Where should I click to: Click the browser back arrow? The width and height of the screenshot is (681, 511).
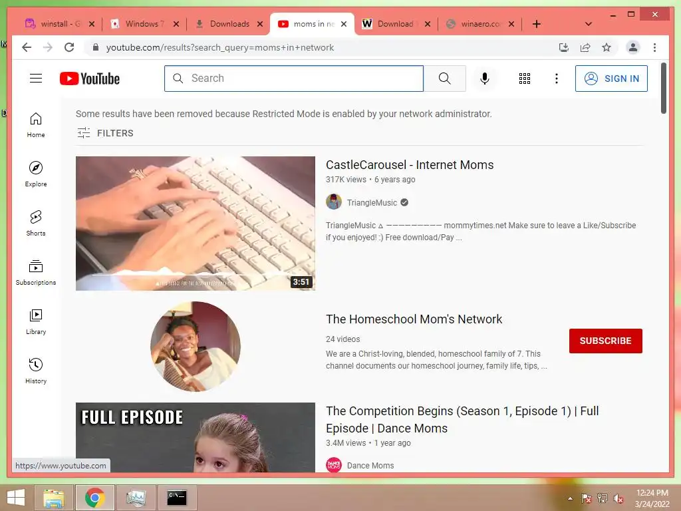(27, 47)
